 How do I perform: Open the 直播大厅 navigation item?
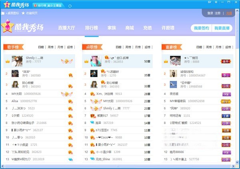click(x=66, y=28)
